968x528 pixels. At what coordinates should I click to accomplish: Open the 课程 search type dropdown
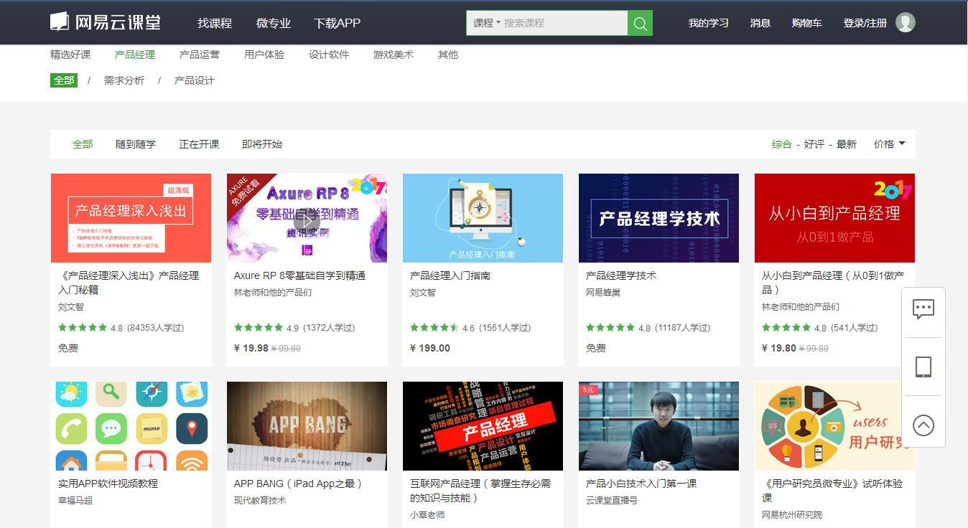486,23
